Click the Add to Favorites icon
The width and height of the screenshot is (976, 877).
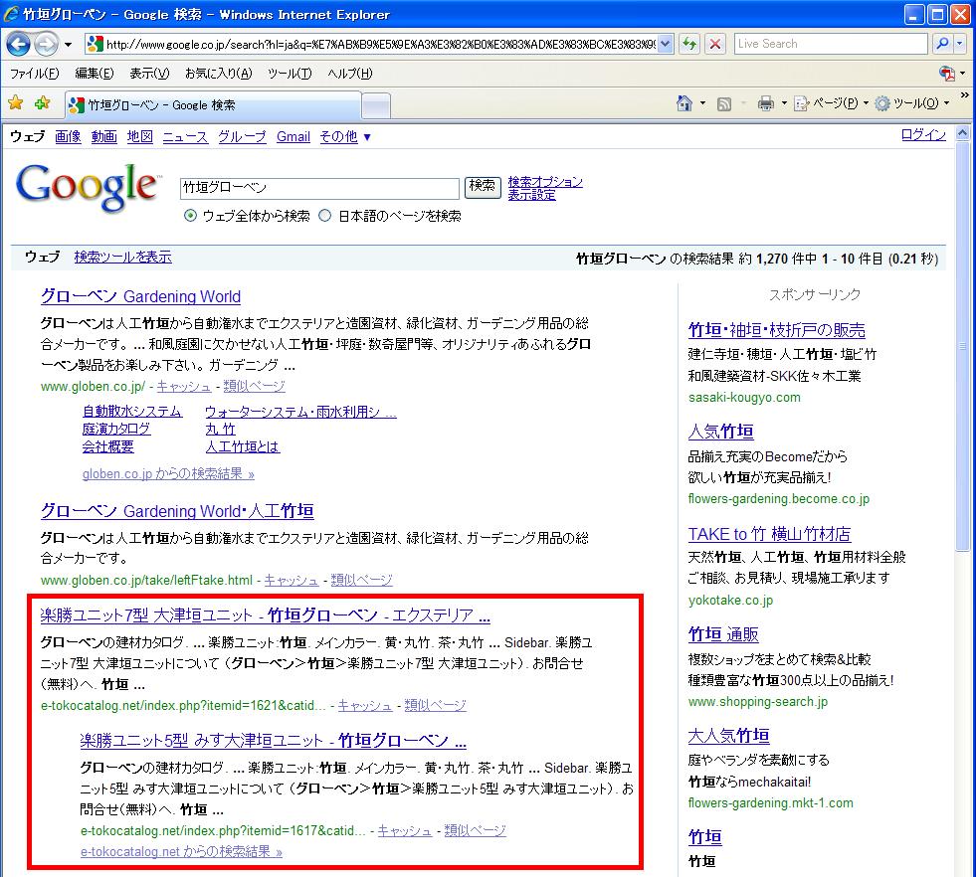coord(42,103)
